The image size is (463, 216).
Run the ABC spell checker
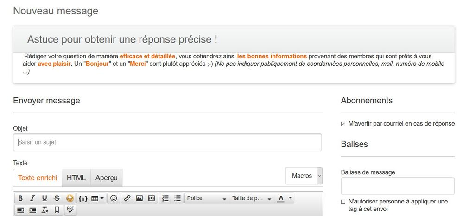(x=70, y=210)
